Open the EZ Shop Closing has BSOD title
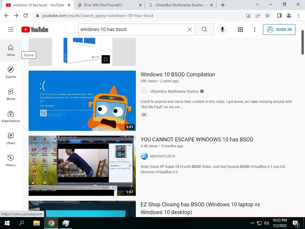Image resolution: width=305 pixels, height=229 pixels. pyautogui.click(x=200, y=208)
